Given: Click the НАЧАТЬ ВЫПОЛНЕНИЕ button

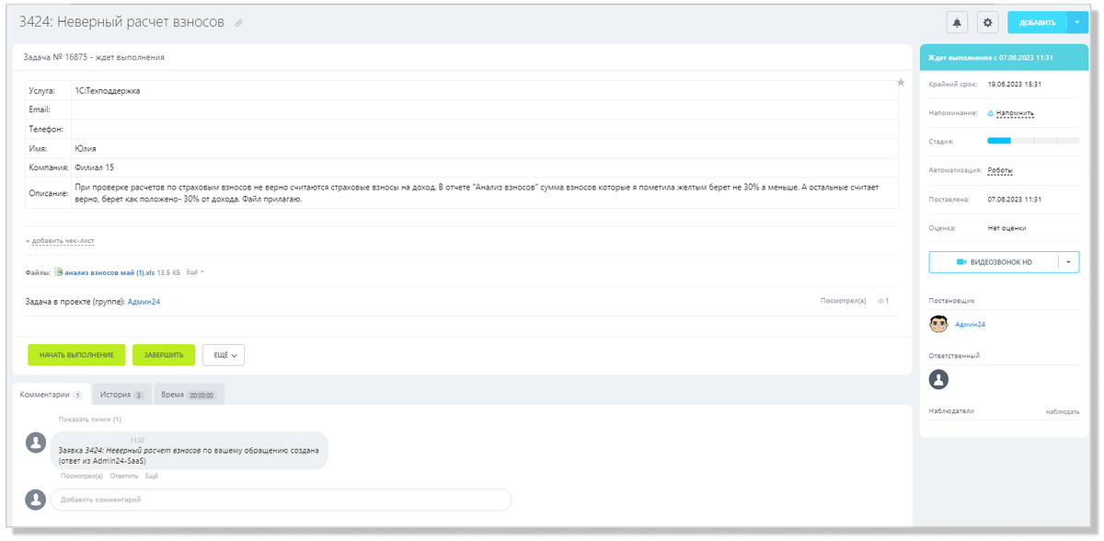Looking at the screenshot, I should pos(76,355).
